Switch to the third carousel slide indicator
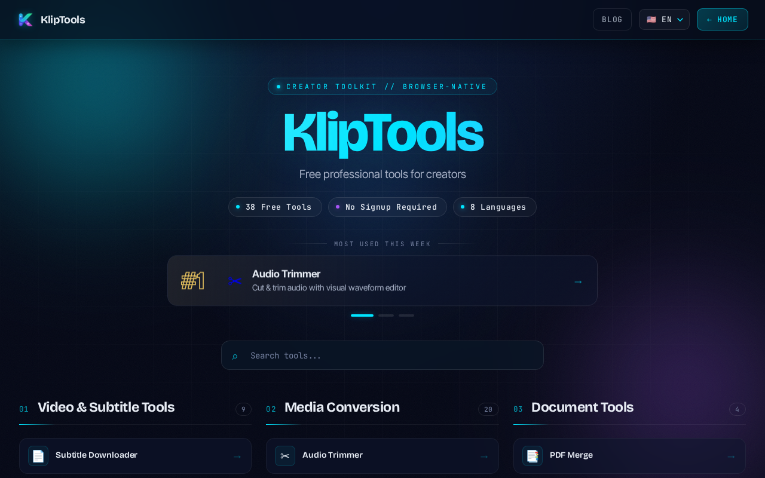This screenshot has height=478, width=765. click(x=406, y=315)
